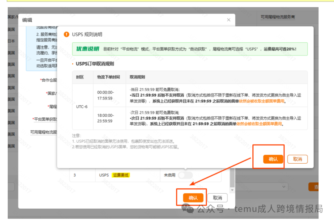
Task: Open the dropdown chevron in the background page
Action: [x=284, y=187]
